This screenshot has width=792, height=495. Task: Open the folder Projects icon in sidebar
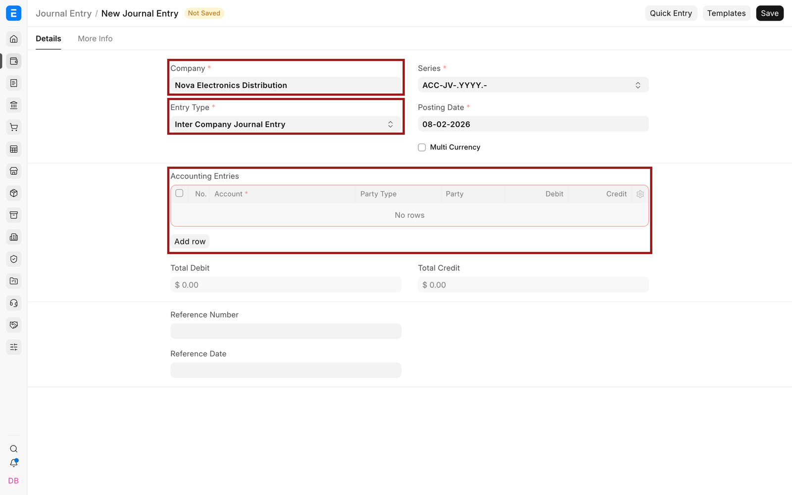[14, 281]
